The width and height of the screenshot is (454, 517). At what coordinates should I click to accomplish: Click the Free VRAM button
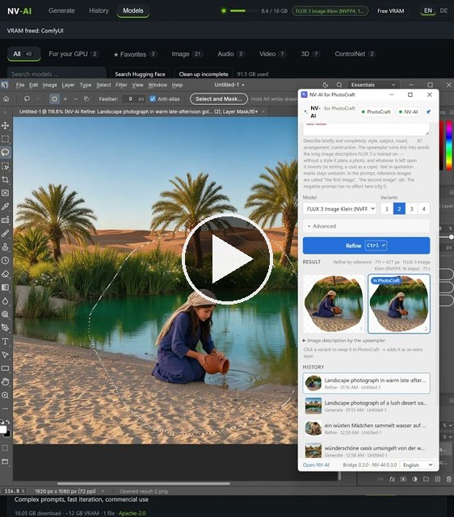point(391,11)
